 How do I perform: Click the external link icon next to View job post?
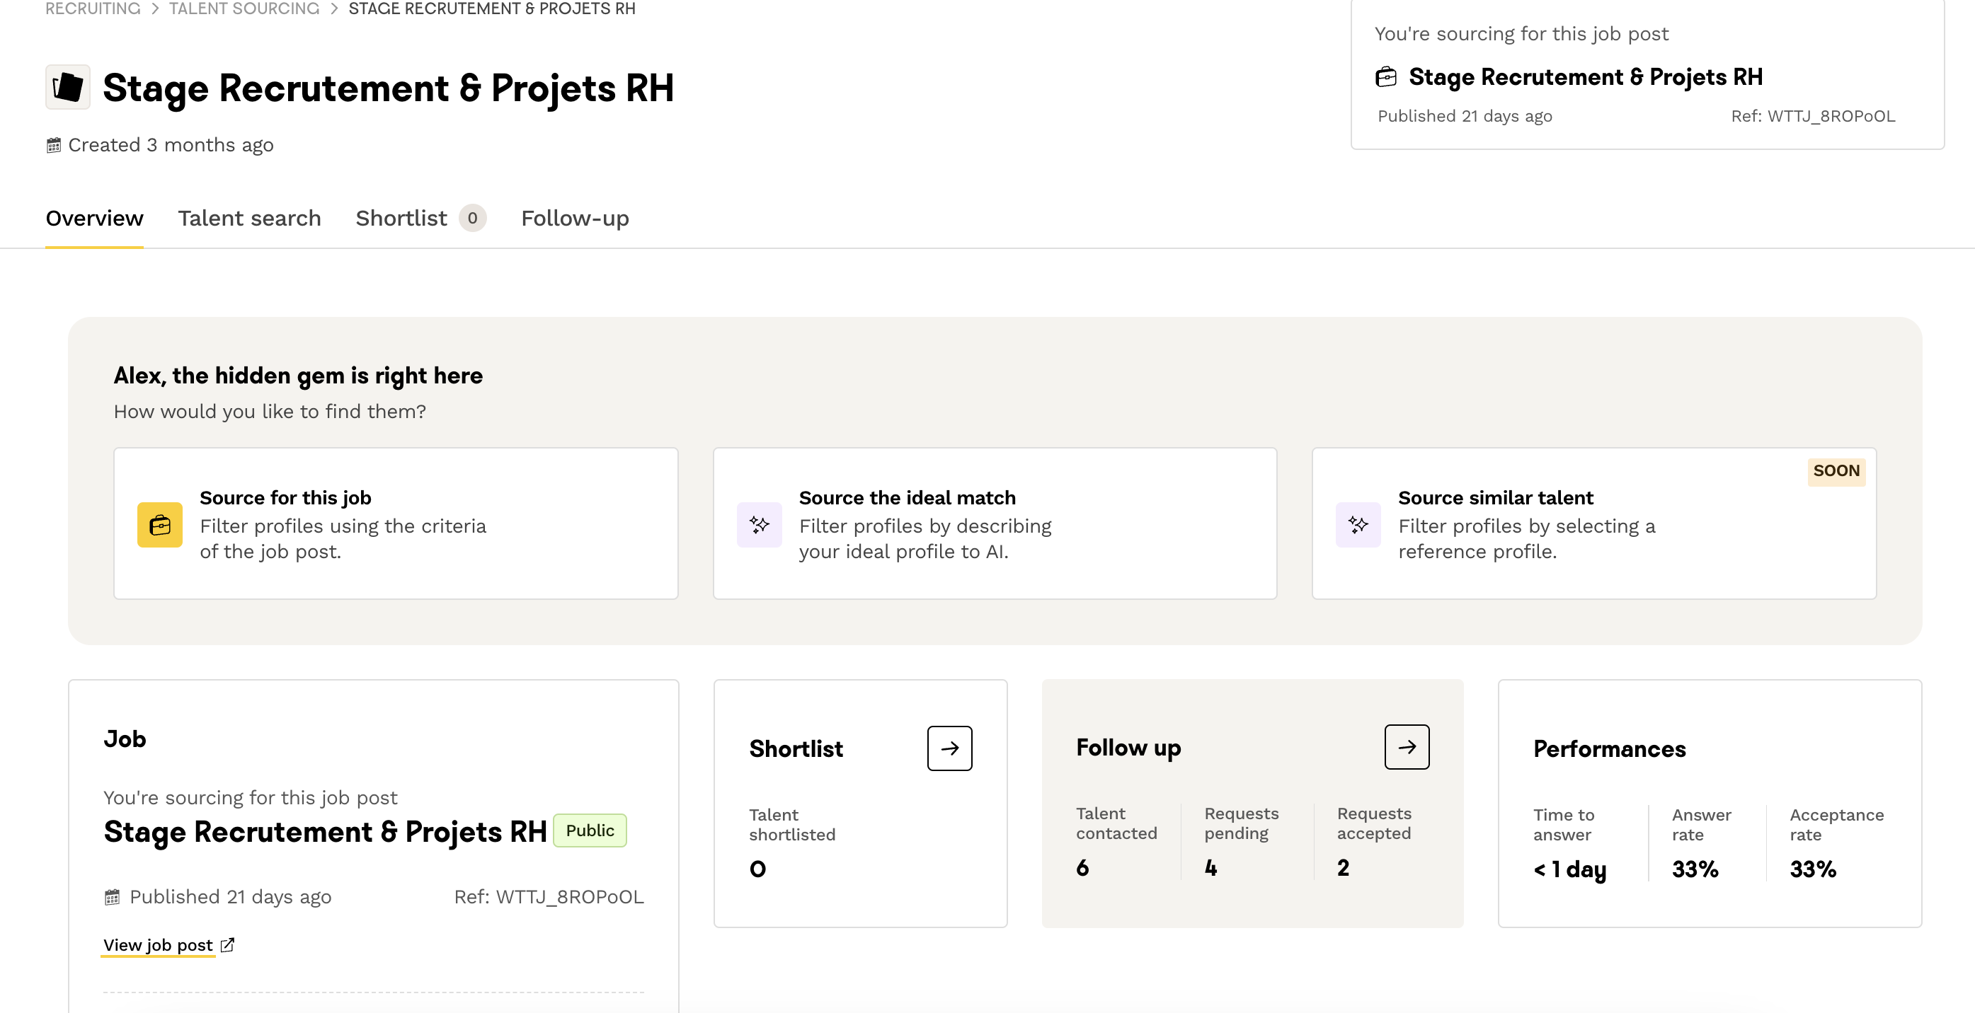(228, 945)
